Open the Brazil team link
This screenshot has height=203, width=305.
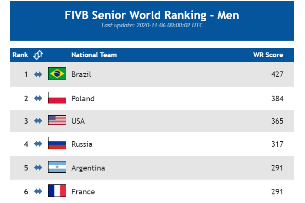(x=81, y=74)
